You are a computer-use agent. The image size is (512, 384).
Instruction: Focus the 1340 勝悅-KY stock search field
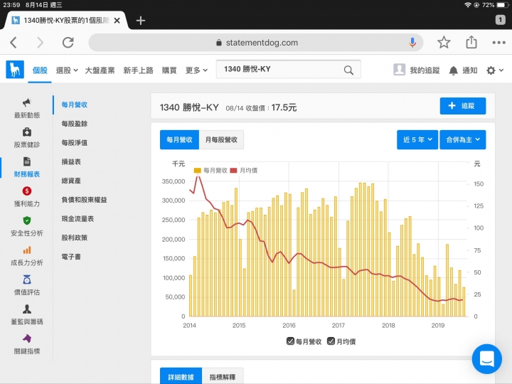pos(288,69)
